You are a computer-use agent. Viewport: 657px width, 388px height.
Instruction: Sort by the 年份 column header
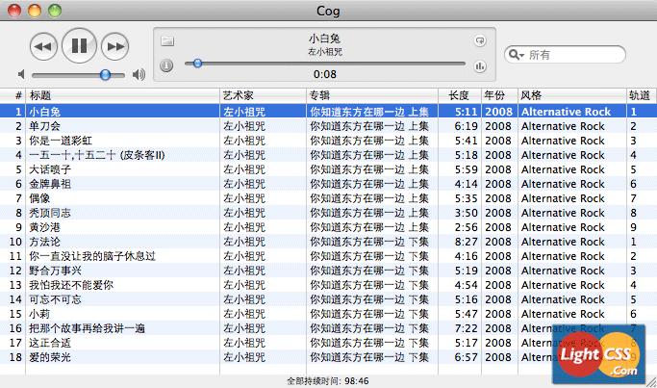497,95
